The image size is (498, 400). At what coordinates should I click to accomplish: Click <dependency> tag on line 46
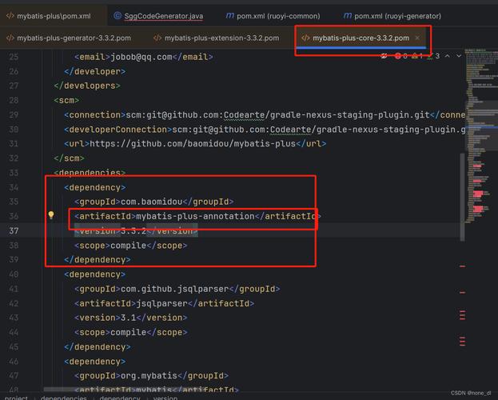coord(94,362)
